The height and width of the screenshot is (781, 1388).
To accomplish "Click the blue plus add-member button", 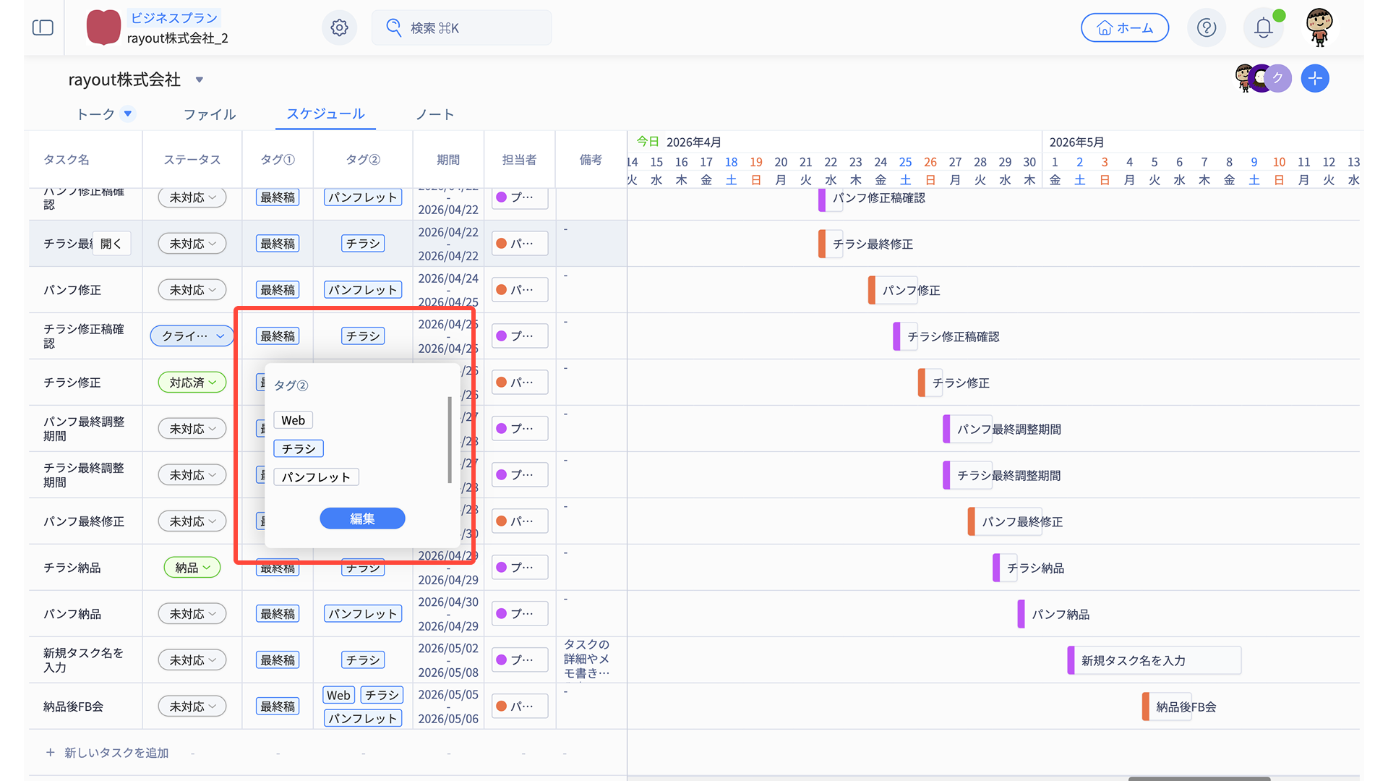I will (x=1314, y=78).
